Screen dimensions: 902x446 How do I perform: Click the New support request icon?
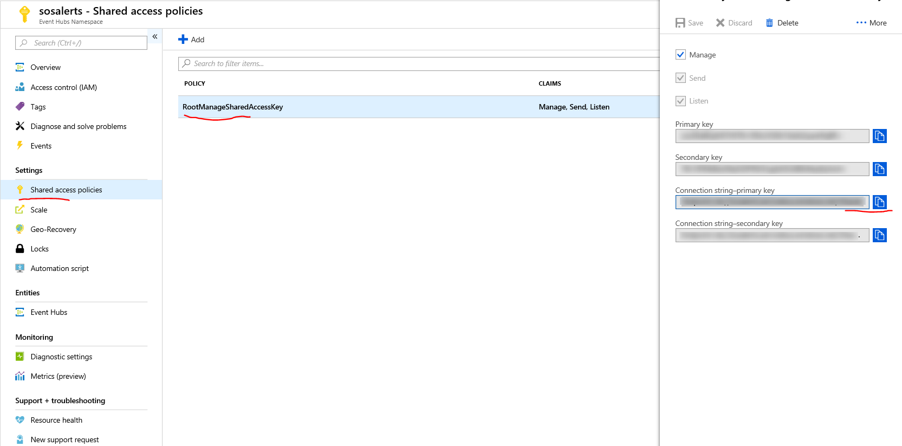(x=20, y=439)
